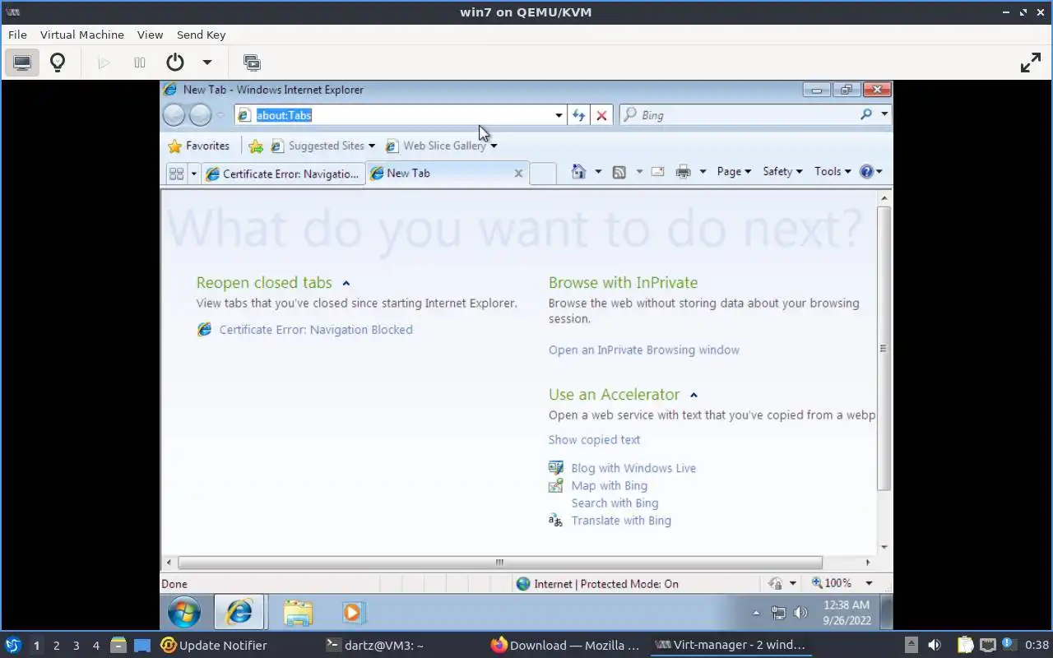Click the Home icon in the command bar
The height and width of the screenshot is (658, 1053).
coord(578,171)
